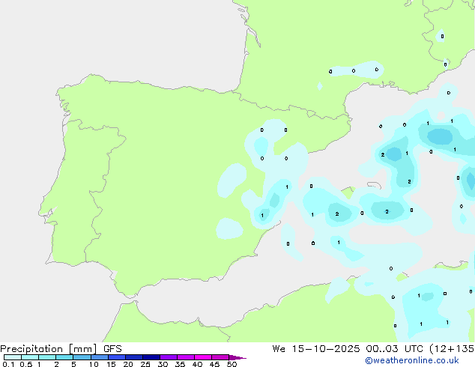The height and width of the screenshot is (367, 475).
Task: Click the 1 mm legend color swatch
Action: tap(47, 357)
